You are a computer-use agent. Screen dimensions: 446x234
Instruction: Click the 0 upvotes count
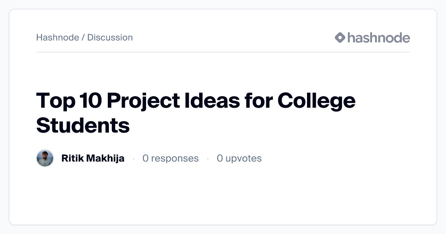click(x=239, y=158)
